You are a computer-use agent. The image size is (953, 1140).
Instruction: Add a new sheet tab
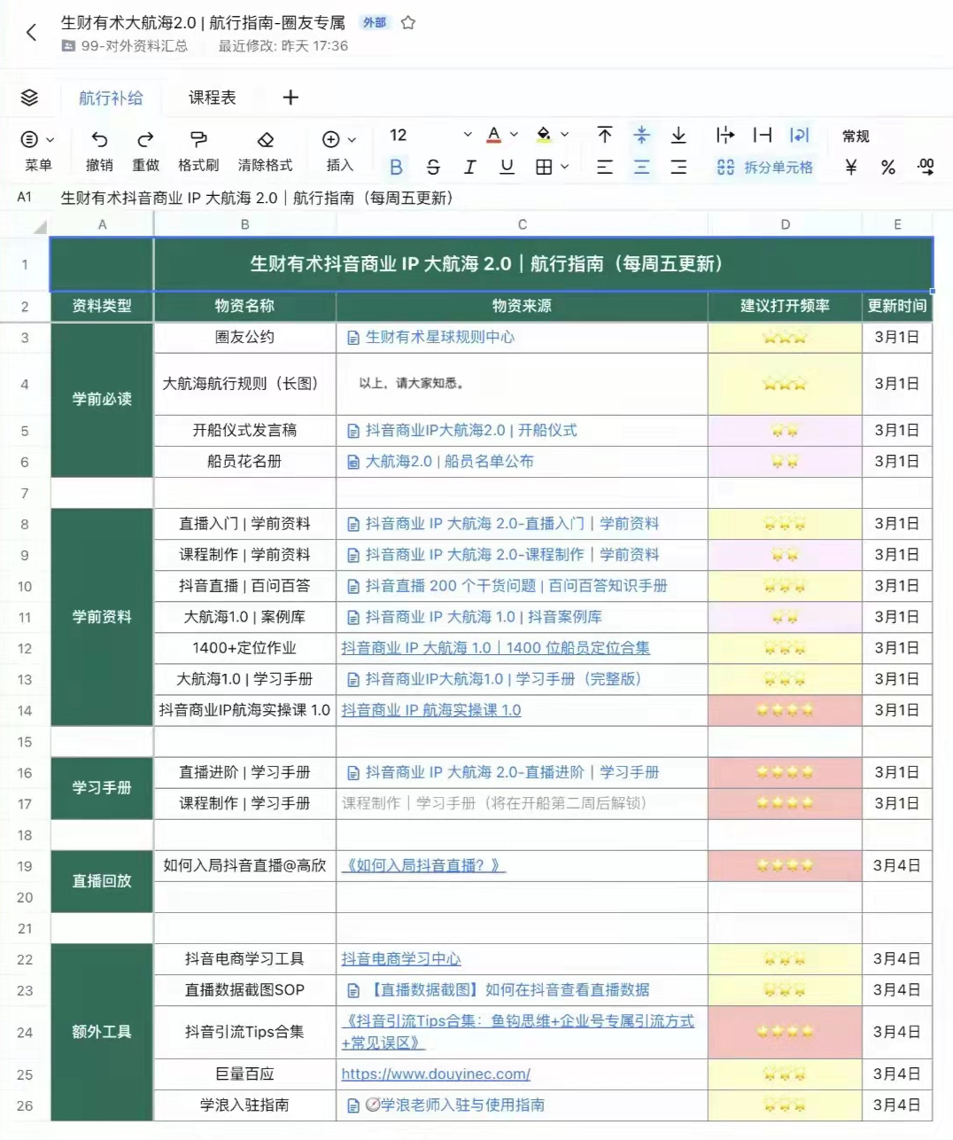coord(291,98)
